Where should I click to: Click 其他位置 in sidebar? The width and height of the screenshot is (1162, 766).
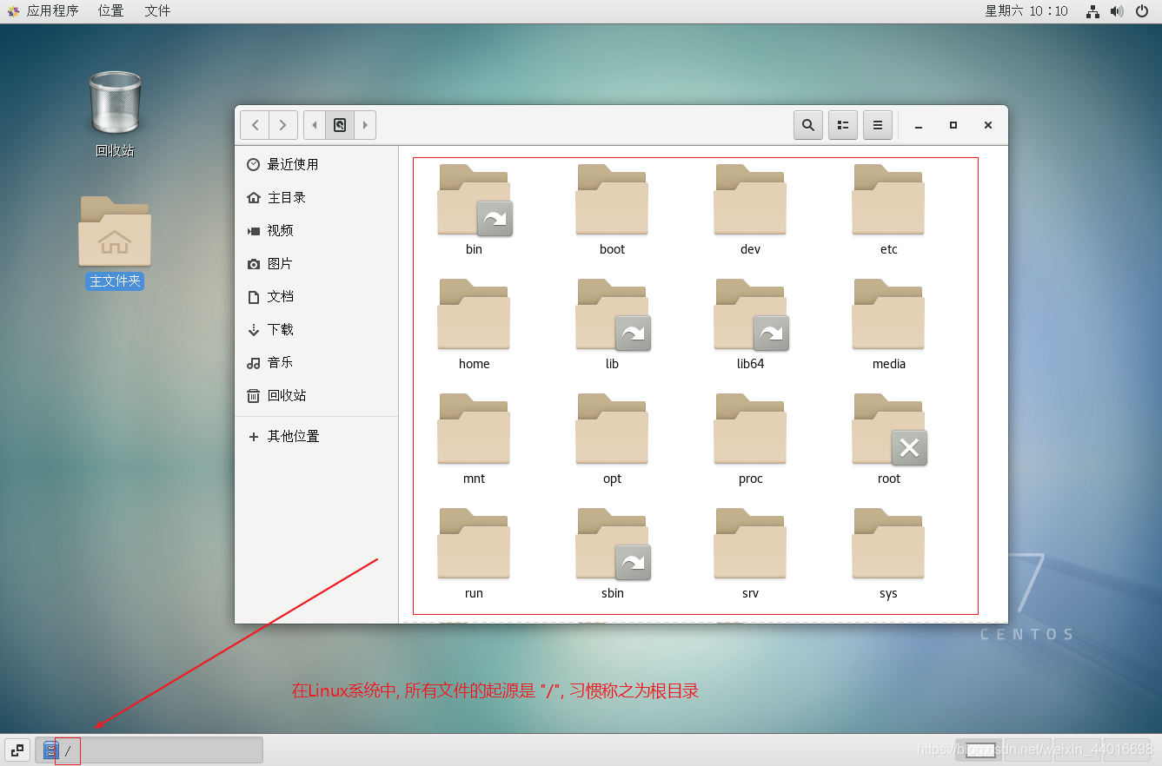[x=316, y=436]
